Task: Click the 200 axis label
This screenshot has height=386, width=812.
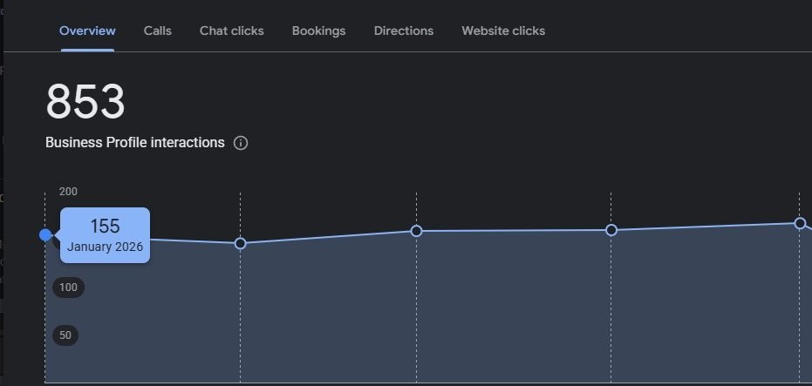Action: pyautogui.click(x=68, y=192)
